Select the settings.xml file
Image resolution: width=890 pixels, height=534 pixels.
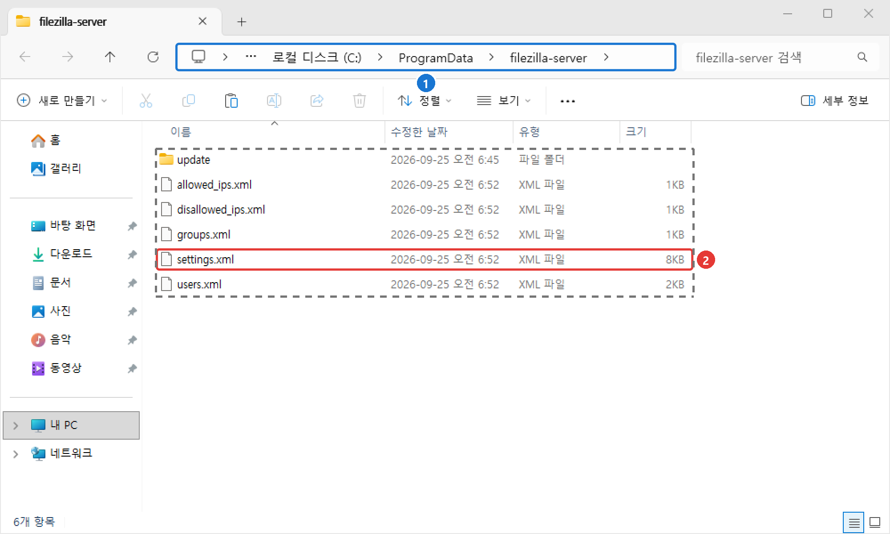(x=425, y=259)
